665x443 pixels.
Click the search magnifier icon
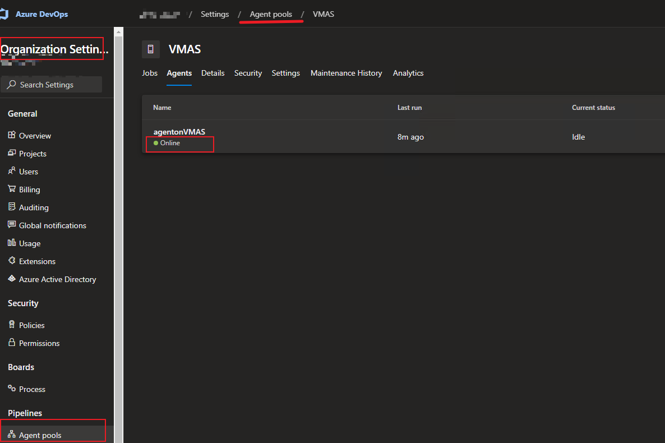(11, 85)
